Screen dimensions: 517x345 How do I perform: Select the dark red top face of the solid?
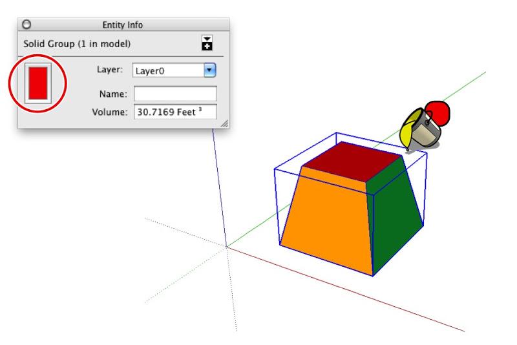point(353,162)
